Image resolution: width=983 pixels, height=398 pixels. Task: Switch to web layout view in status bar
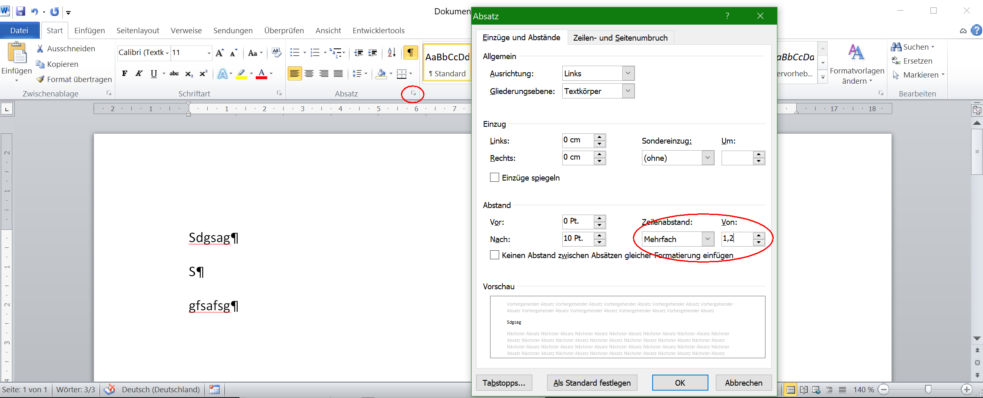816,390
